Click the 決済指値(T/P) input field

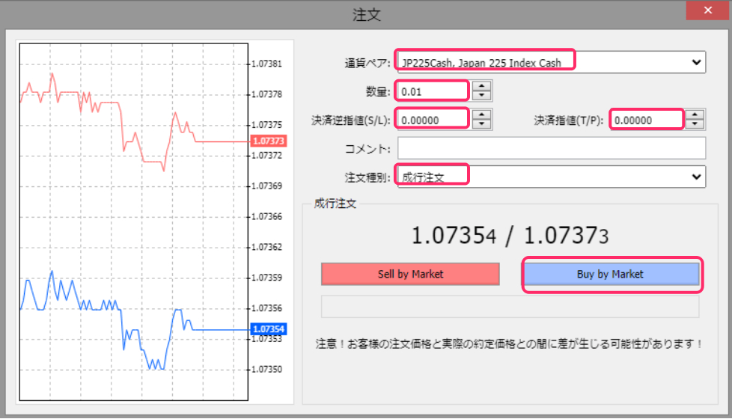coord(647,120)
